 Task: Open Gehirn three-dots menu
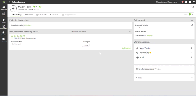(x=191, y=78)
